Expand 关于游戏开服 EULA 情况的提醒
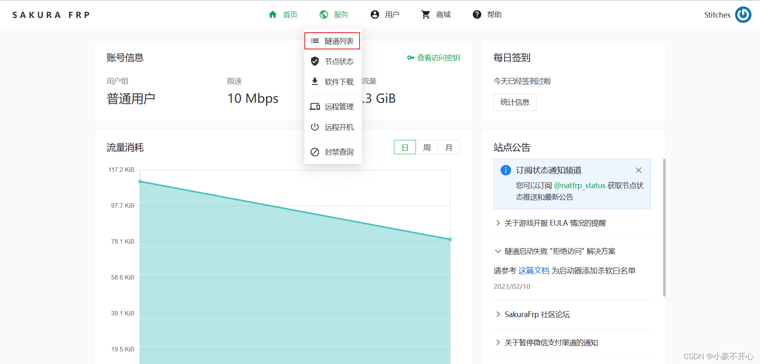Viewport: 760px width, 364px height. 572,223
